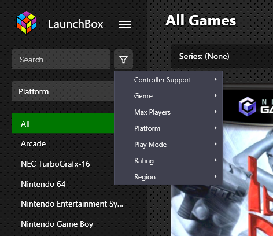Expand arrow beside Controller Support
This screenshot has width=273, height=236.
pos(216,79)
